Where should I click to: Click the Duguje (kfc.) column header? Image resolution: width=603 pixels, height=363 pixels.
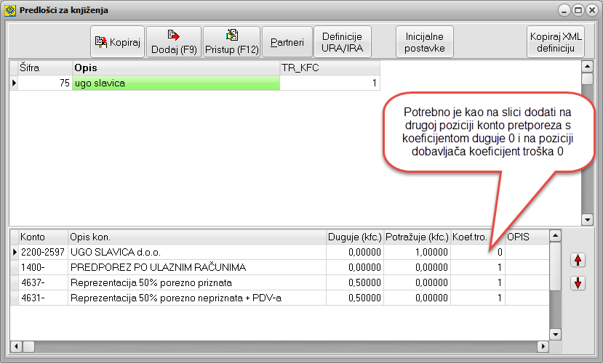pos(355,237)
